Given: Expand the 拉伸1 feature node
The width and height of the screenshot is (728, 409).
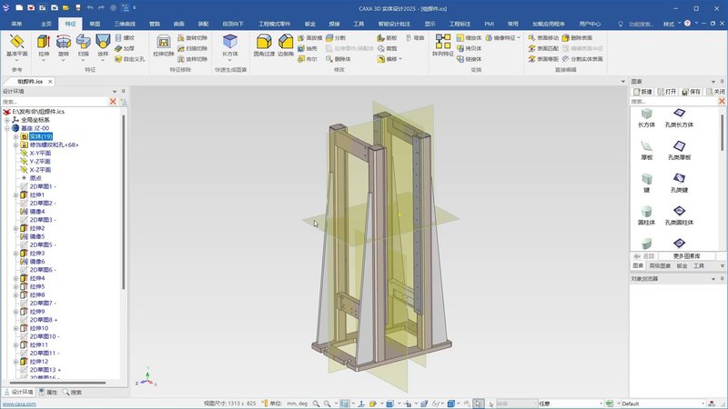Looking at the screenshot, I should tap(15, 195).
